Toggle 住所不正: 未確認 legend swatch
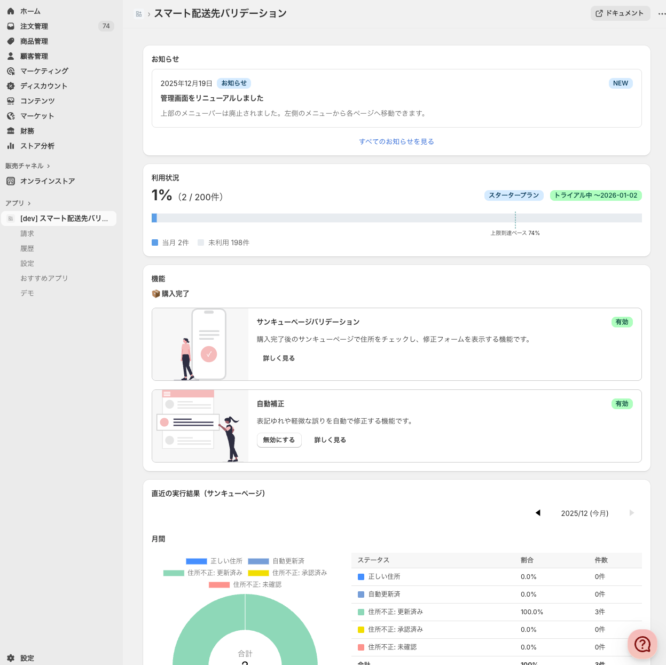The width and height of the screenshot is (666, 665). click(x=220, y=585)
